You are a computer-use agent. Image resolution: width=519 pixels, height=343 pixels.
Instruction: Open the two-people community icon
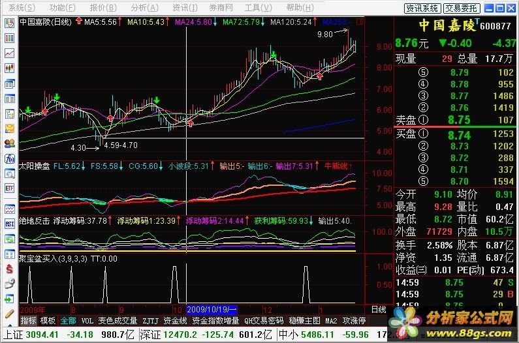point(9,143)
